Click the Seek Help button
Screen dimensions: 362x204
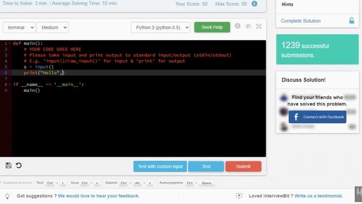tap(212, 27)
